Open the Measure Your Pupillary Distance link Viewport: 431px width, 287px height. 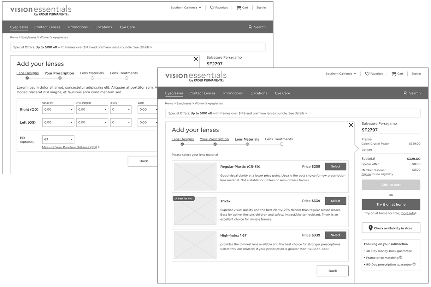tap(70, 147)
